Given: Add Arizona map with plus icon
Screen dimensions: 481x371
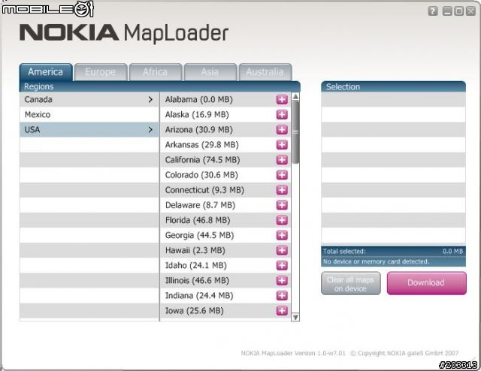Looking at the screenshot, I should click(x=282, y=130).
